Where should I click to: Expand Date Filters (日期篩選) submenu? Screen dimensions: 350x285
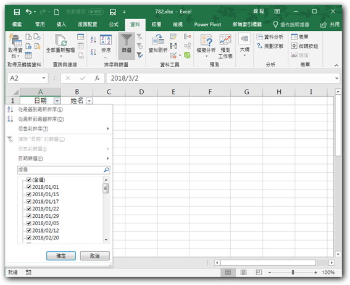point(64,159)
